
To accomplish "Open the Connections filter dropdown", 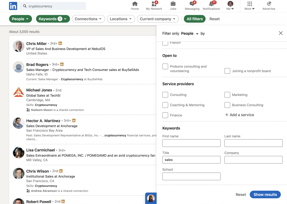I will [88, 19].
